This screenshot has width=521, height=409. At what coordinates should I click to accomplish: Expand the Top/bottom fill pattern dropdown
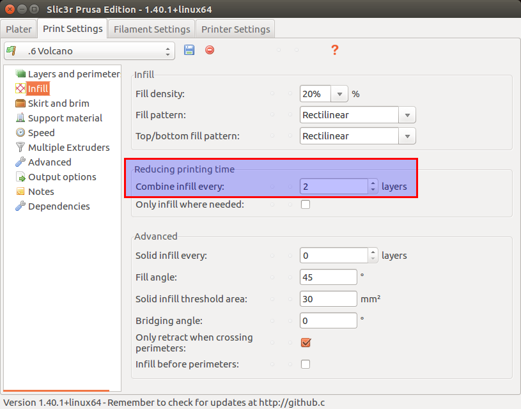pos(407,136)
